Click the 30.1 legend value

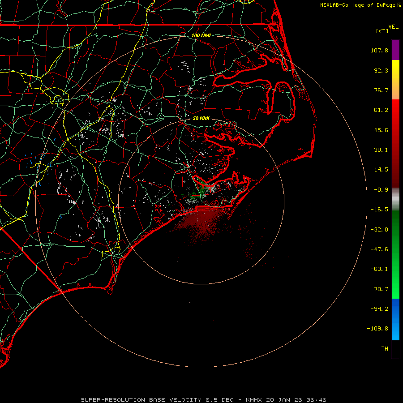point(381,150)
